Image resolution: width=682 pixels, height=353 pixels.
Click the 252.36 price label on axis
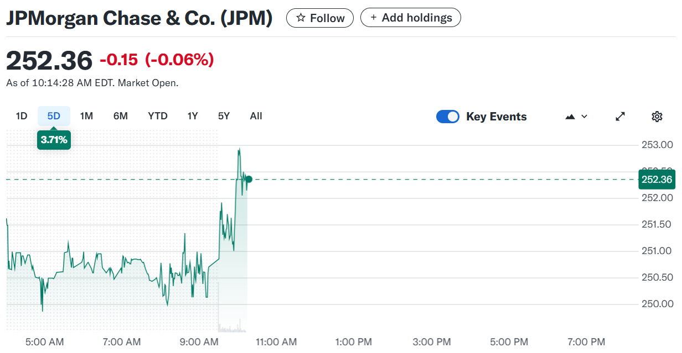point(657,180)
